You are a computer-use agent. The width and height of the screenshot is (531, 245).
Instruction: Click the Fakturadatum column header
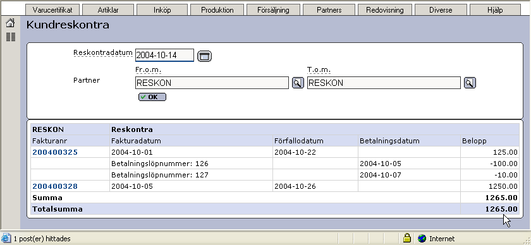point(136,141)
